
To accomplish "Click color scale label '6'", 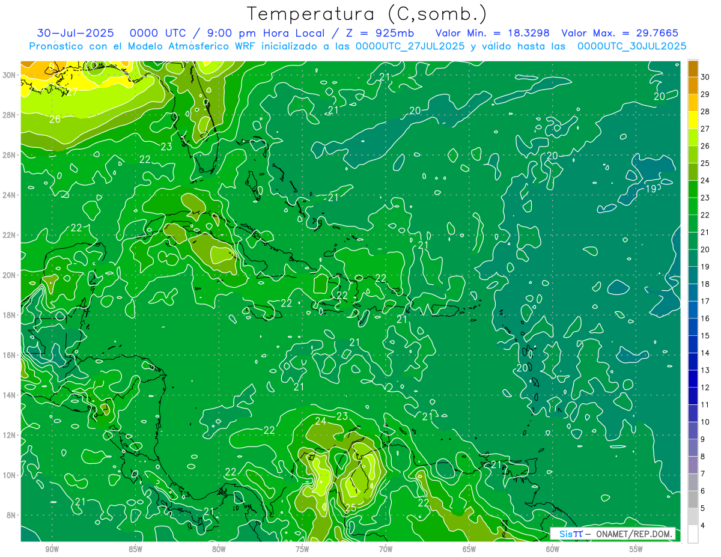I will coord(704,492).
